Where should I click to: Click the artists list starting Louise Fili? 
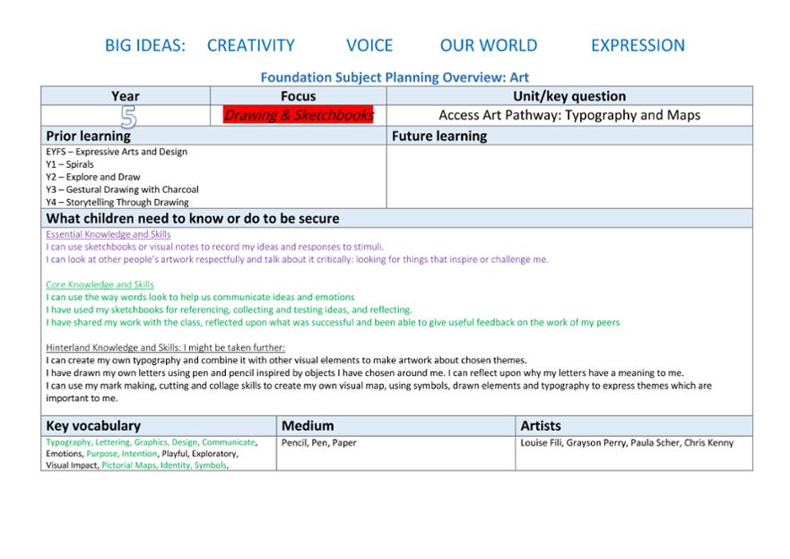(x=627, y=442)
